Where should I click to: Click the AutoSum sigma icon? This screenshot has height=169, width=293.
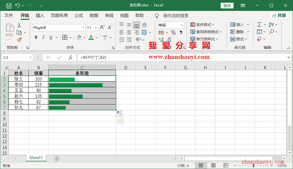(259, 25)
